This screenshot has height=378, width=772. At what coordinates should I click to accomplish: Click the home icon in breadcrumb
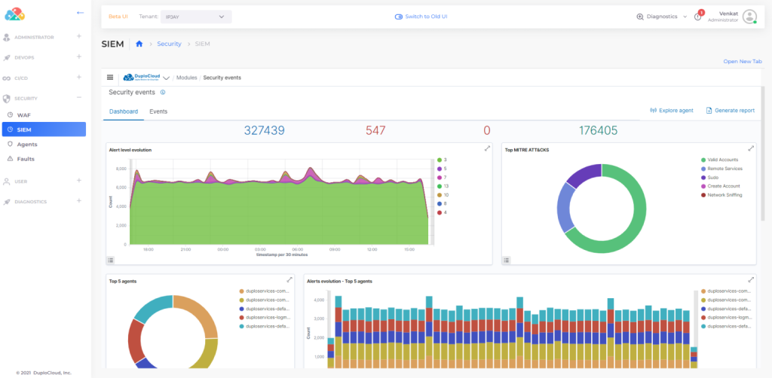point(139,44)
